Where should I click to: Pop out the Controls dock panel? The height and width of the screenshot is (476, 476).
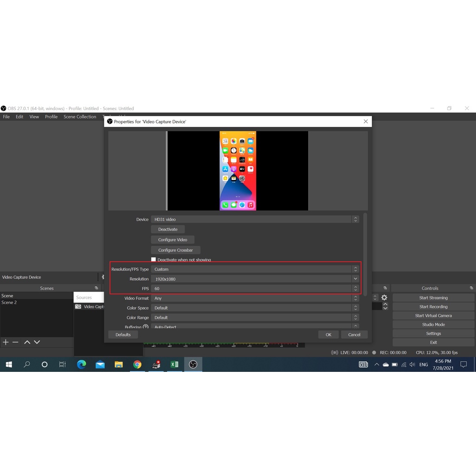click(471, 288)
